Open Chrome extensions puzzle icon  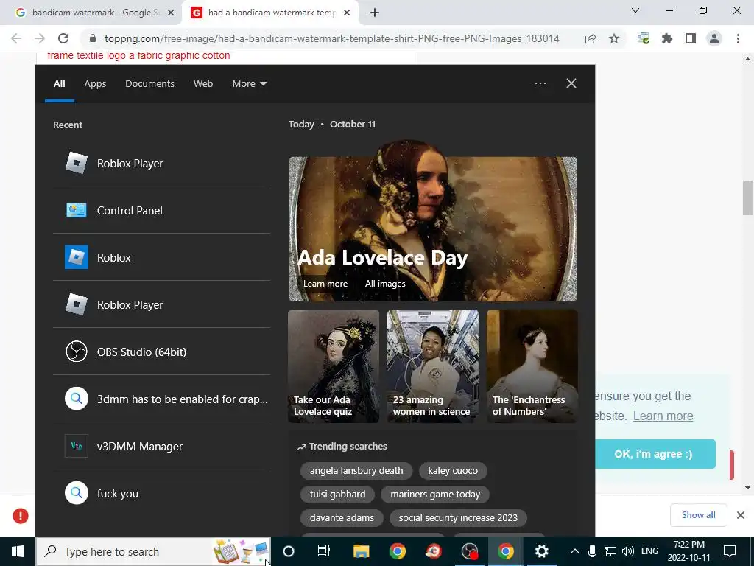click(667, 38)
